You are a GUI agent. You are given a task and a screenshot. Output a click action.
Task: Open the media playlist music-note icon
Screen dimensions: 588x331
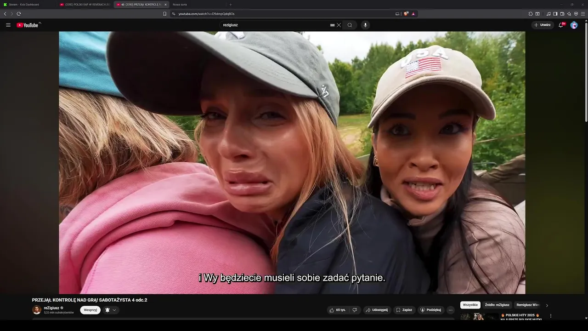[548, 14]
